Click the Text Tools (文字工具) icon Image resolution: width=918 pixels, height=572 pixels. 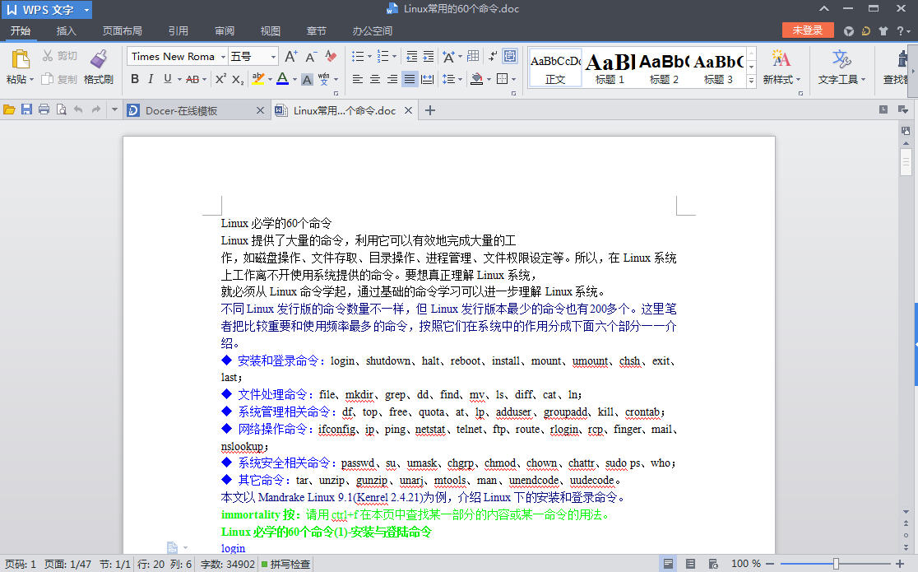[841, 59]
